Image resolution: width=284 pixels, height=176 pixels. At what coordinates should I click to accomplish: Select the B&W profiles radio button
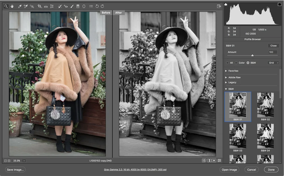248,63
